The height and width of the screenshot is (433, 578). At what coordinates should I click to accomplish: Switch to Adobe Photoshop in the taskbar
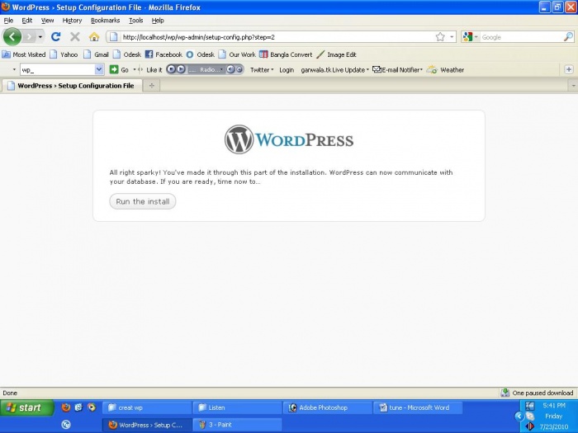click(x=328, y=407)
